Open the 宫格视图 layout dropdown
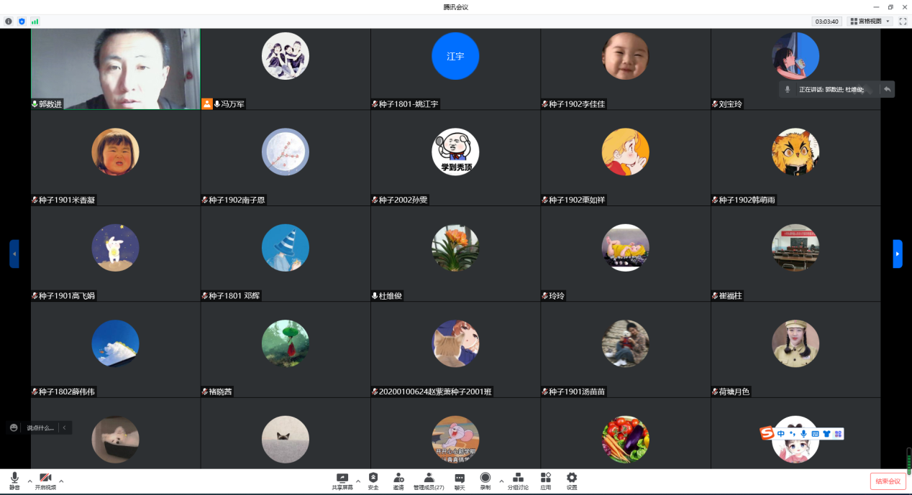This screenshot has width=912, height=495. pyautogui.click(x=870, y=22)
